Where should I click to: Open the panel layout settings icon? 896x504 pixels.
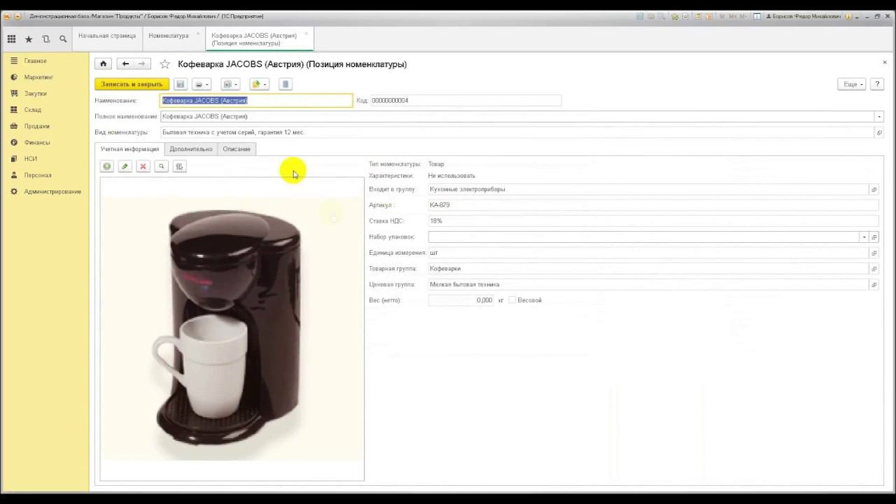757,17
